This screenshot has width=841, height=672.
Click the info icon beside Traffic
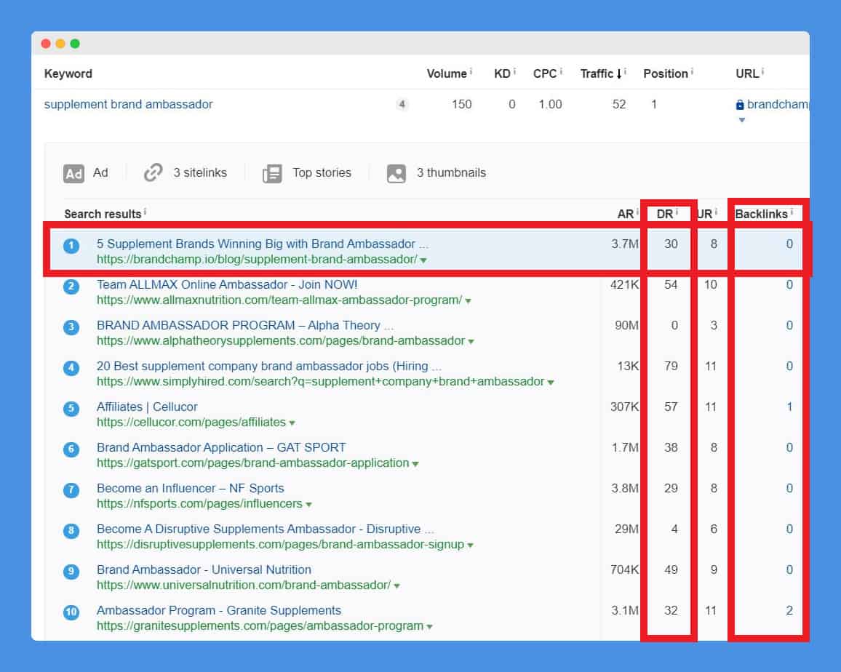point(626,71)
